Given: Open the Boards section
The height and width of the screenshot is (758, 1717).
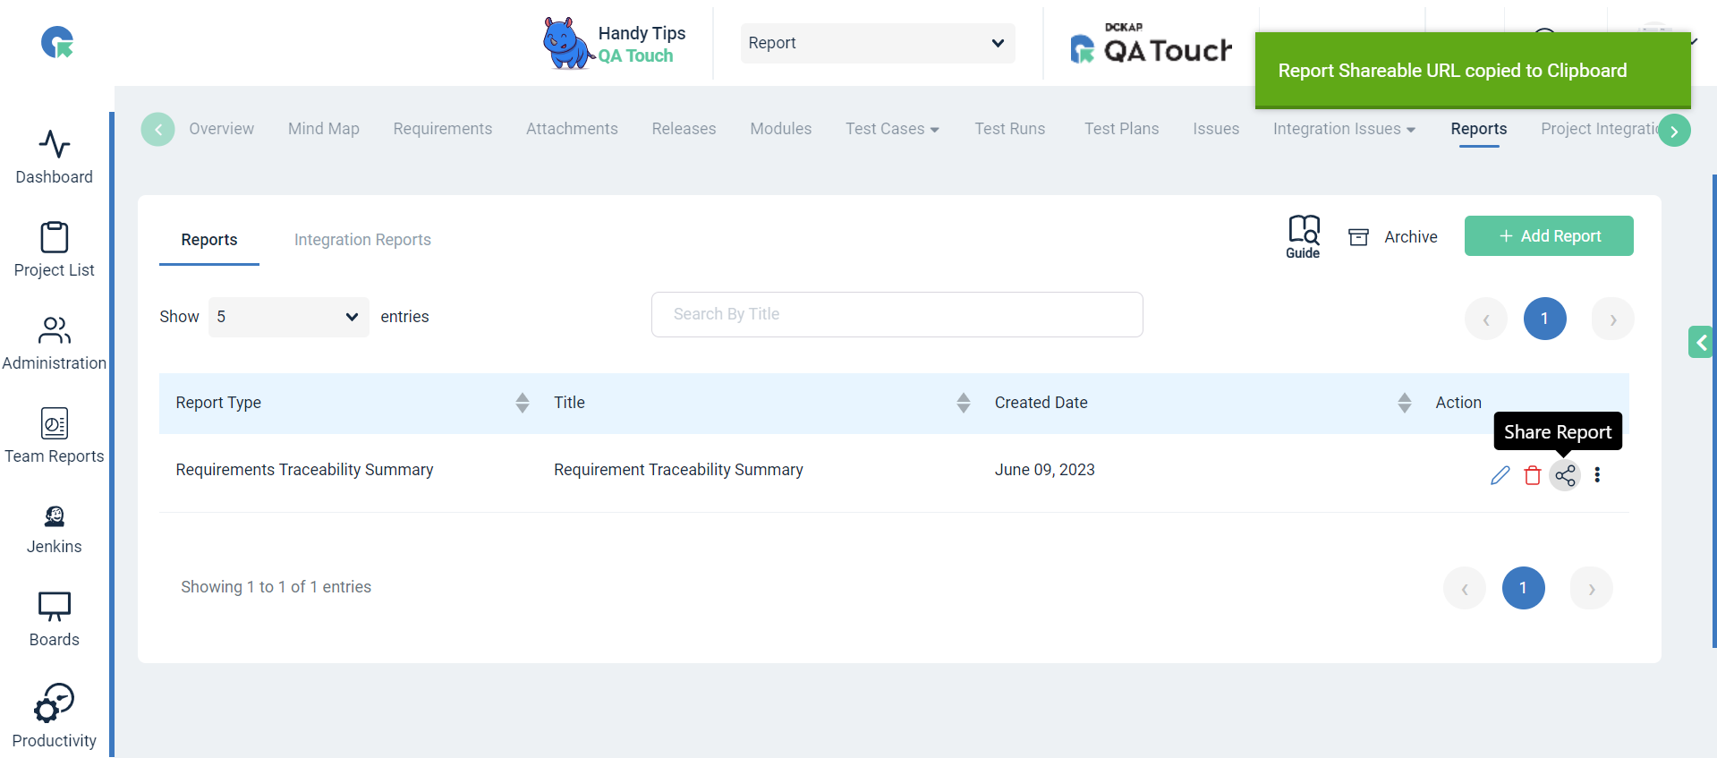Looking at the screenshot, I should pos(55,619).
